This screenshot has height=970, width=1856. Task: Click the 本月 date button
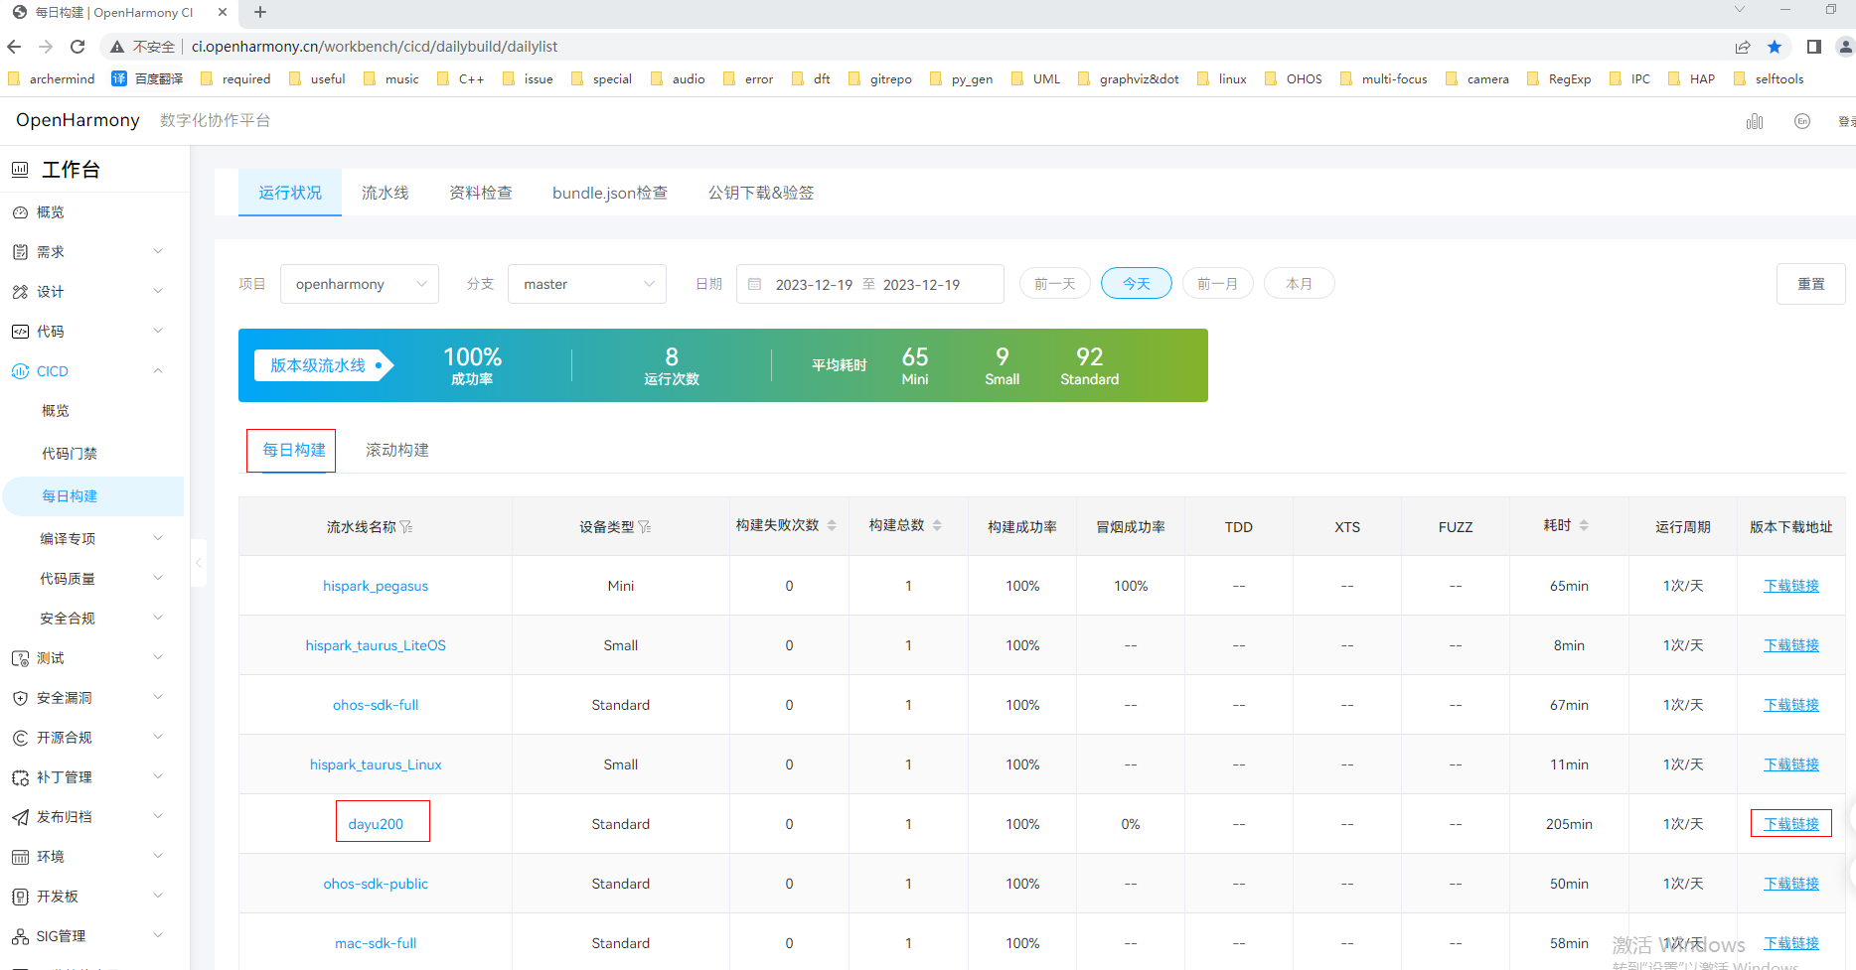coord(1300,284)
